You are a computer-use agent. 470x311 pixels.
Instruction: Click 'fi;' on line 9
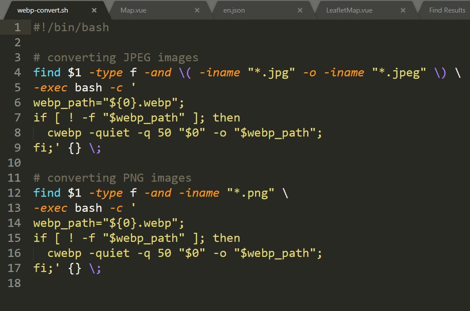[43, 148]
